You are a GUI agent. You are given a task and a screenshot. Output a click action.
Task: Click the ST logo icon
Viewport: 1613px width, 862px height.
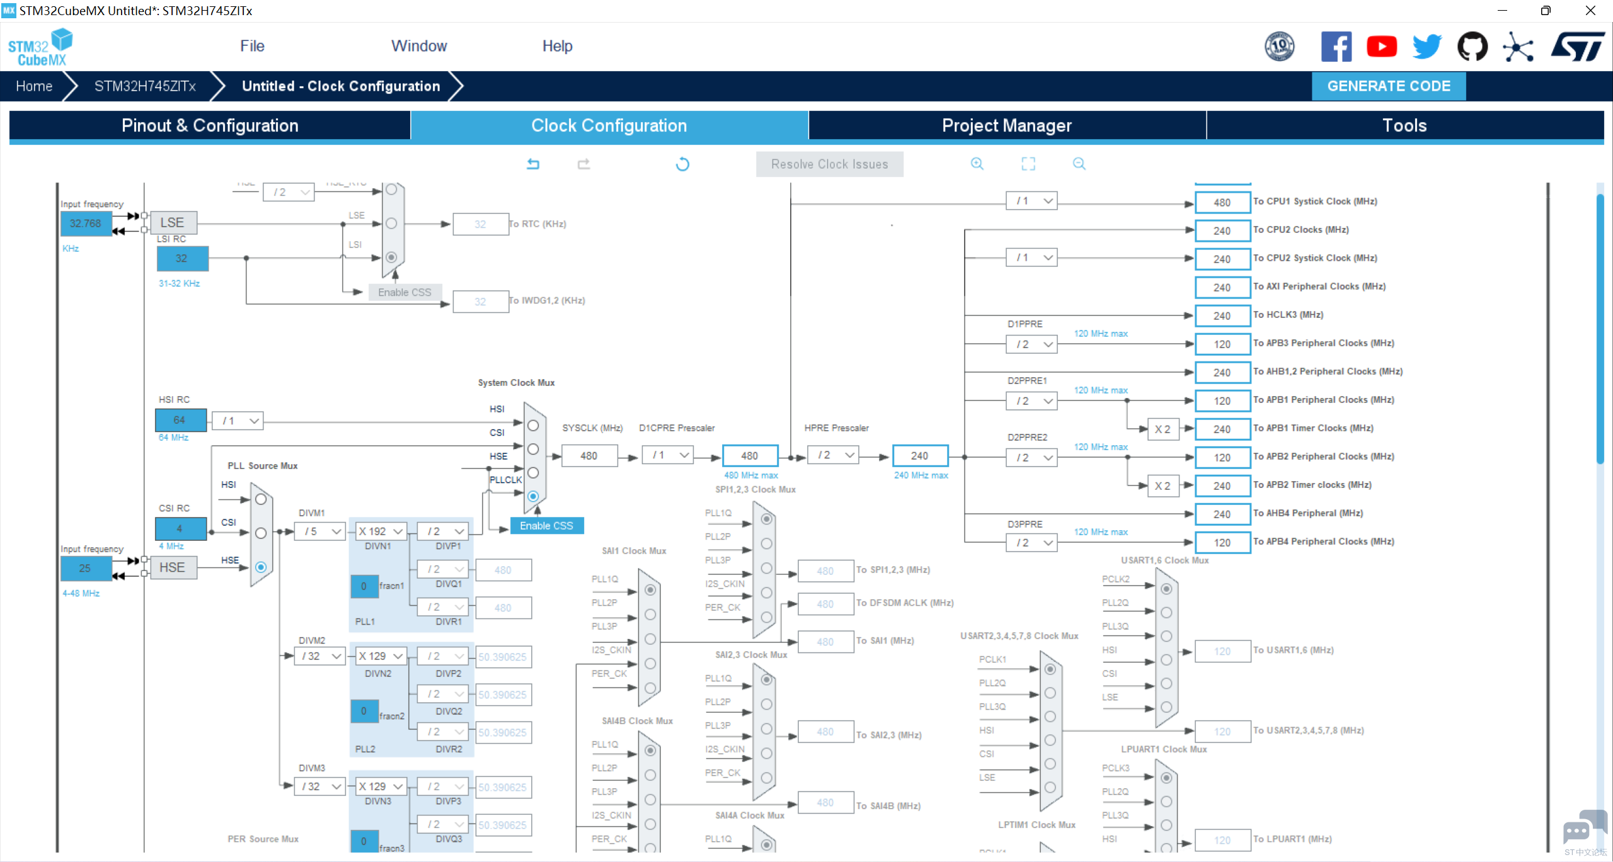pyautogui.click(x=1578, y=47)
